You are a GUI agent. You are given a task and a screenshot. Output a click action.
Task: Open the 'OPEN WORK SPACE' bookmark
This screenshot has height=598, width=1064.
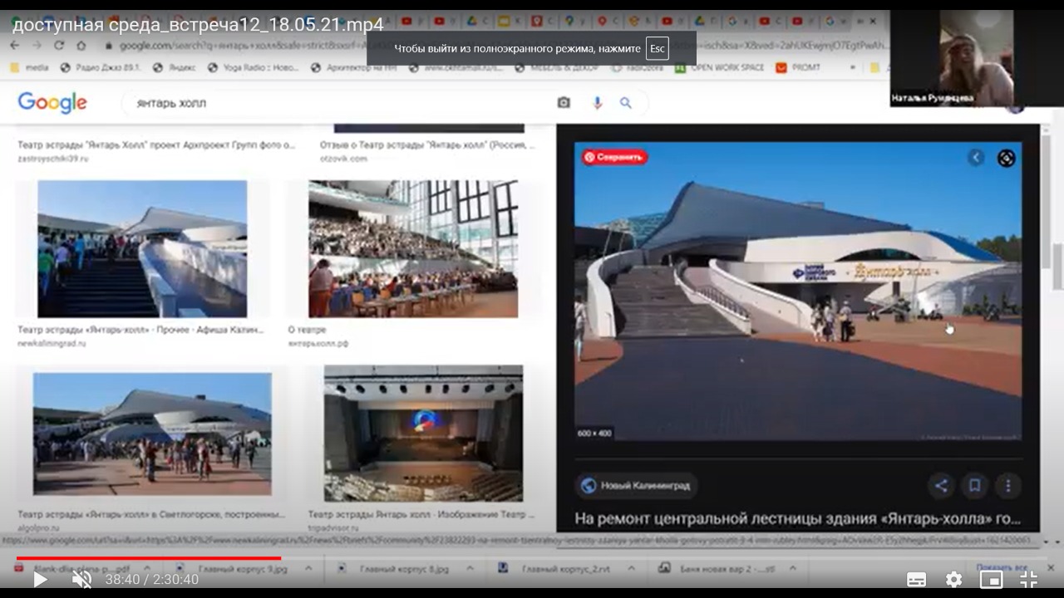point(719,67)
